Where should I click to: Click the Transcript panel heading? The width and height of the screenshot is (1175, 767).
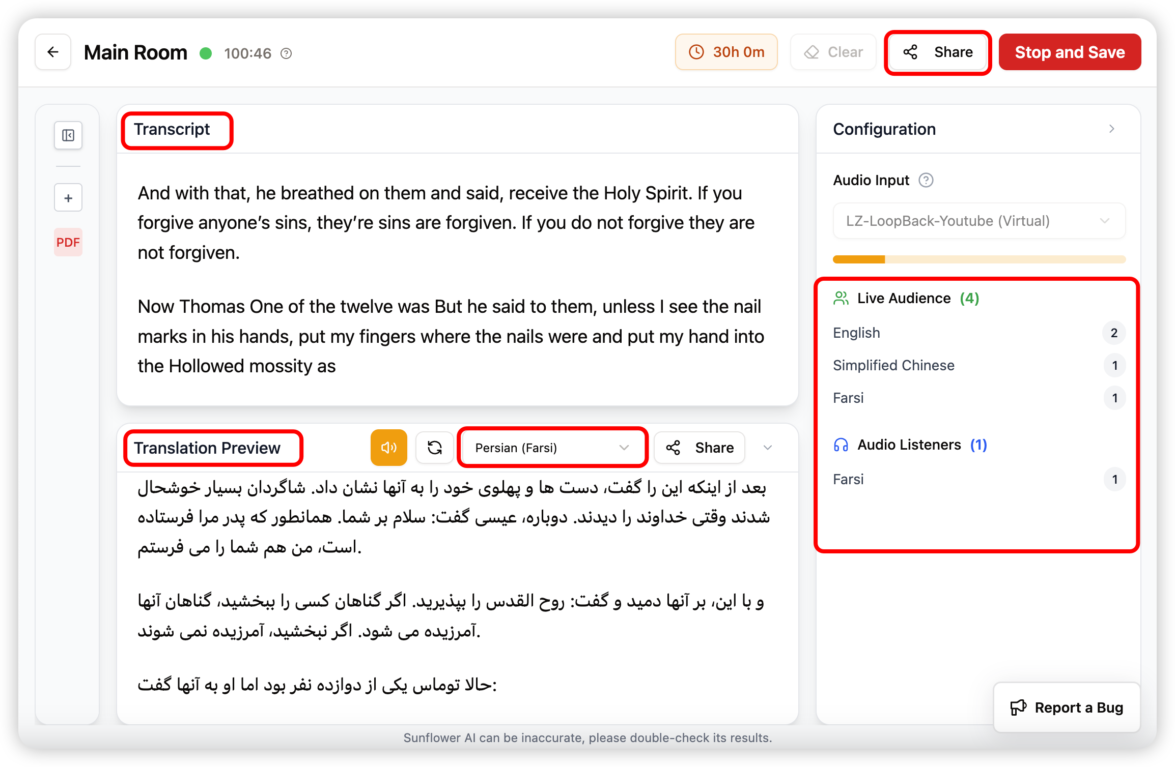[x=172, y=129]
